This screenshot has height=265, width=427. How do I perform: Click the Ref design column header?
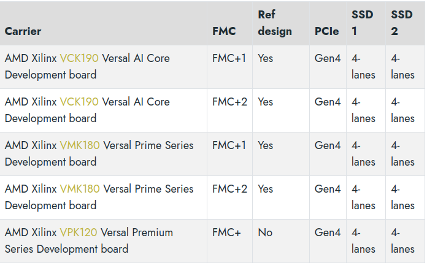[275, 22]
